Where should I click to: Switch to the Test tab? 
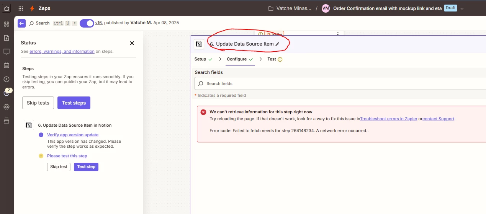(x=275, y=59)
